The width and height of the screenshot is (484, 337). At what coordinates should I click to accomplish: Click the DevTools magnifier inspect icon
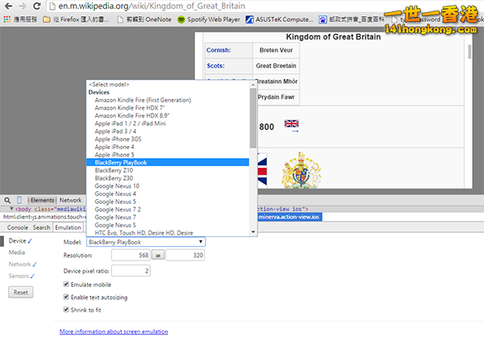pyautogui.click(x=7, y=200)
